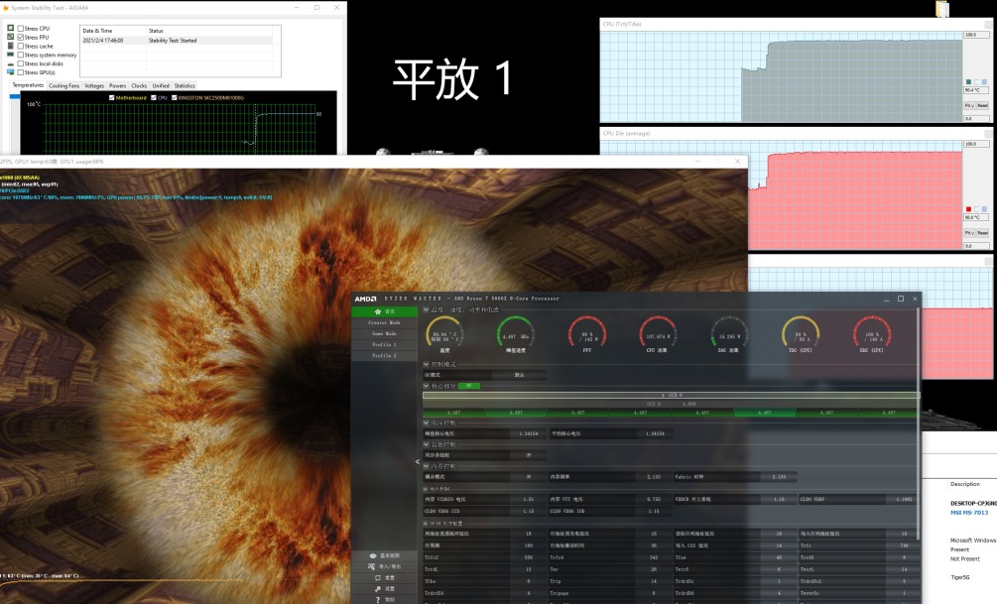The width and height of the screenshot is (997, 604).
Task: Open the Statistics tab in AIDA64
Action: (185, 86)
